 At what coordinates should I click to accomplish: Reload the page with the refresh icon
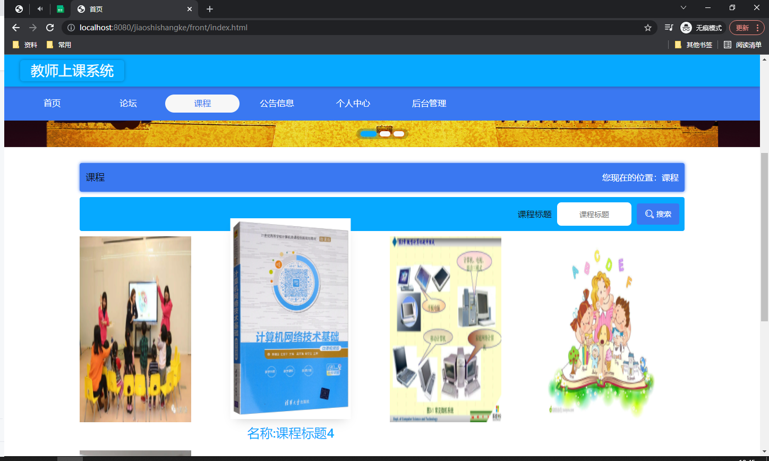pos(50,28)
